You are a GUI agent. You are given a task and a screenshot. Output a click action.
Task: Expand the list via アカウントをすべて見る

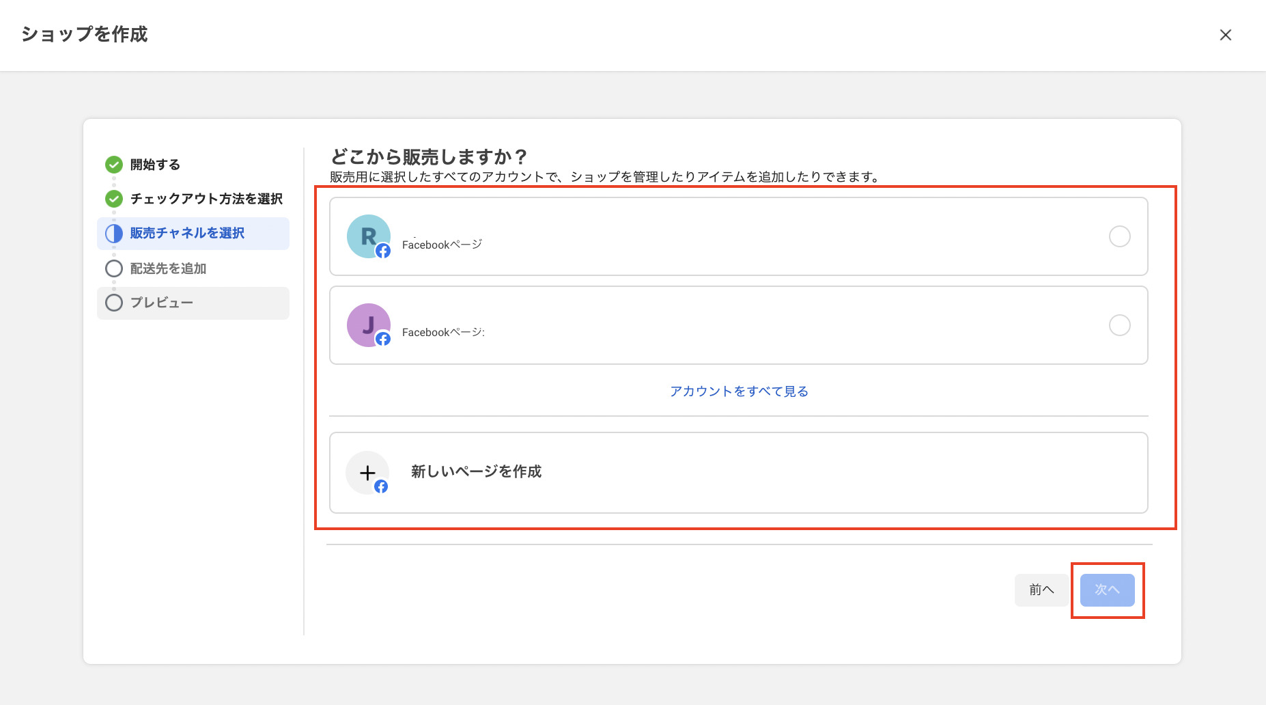pyautogui.click(x=739, y=391)
